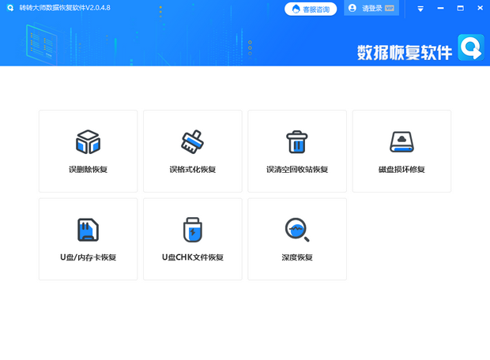The width and height of the screenshot is (490, 360).
Task: Click the 误清空回收站恢复 trash bin icon
Action: 297,142
